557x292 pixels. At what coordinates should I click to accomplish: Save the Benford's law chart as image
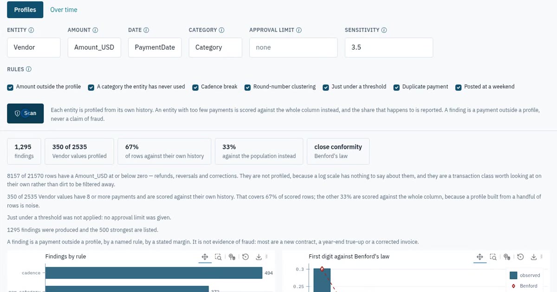pyautogui.click(x=534, y=257)
